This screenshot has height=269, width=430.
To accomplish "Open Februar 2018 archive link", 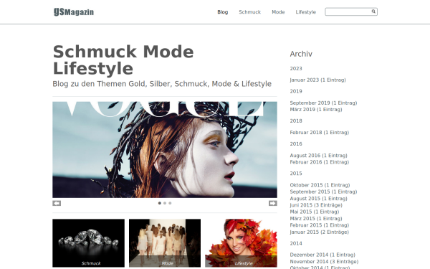I will (319, 133).
